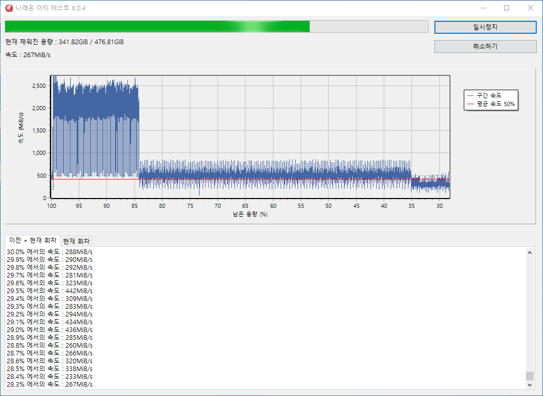Click the log scrollbar up arrow
543x396 pixels.
click(529, 253)
